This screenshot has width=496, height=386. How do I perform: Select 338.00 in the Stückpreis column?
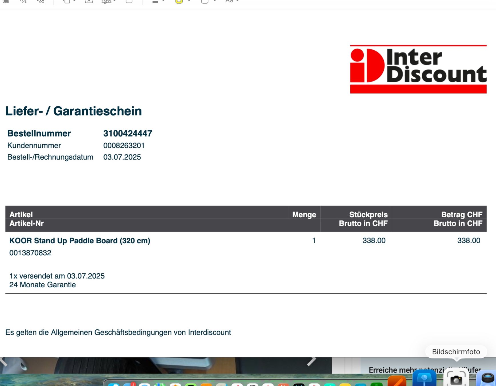[x=374, y=241]
